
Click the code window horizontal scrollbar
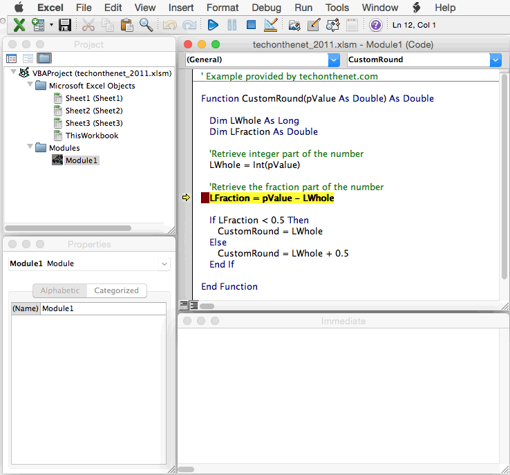pyautogui.click(x=207, y=306)
